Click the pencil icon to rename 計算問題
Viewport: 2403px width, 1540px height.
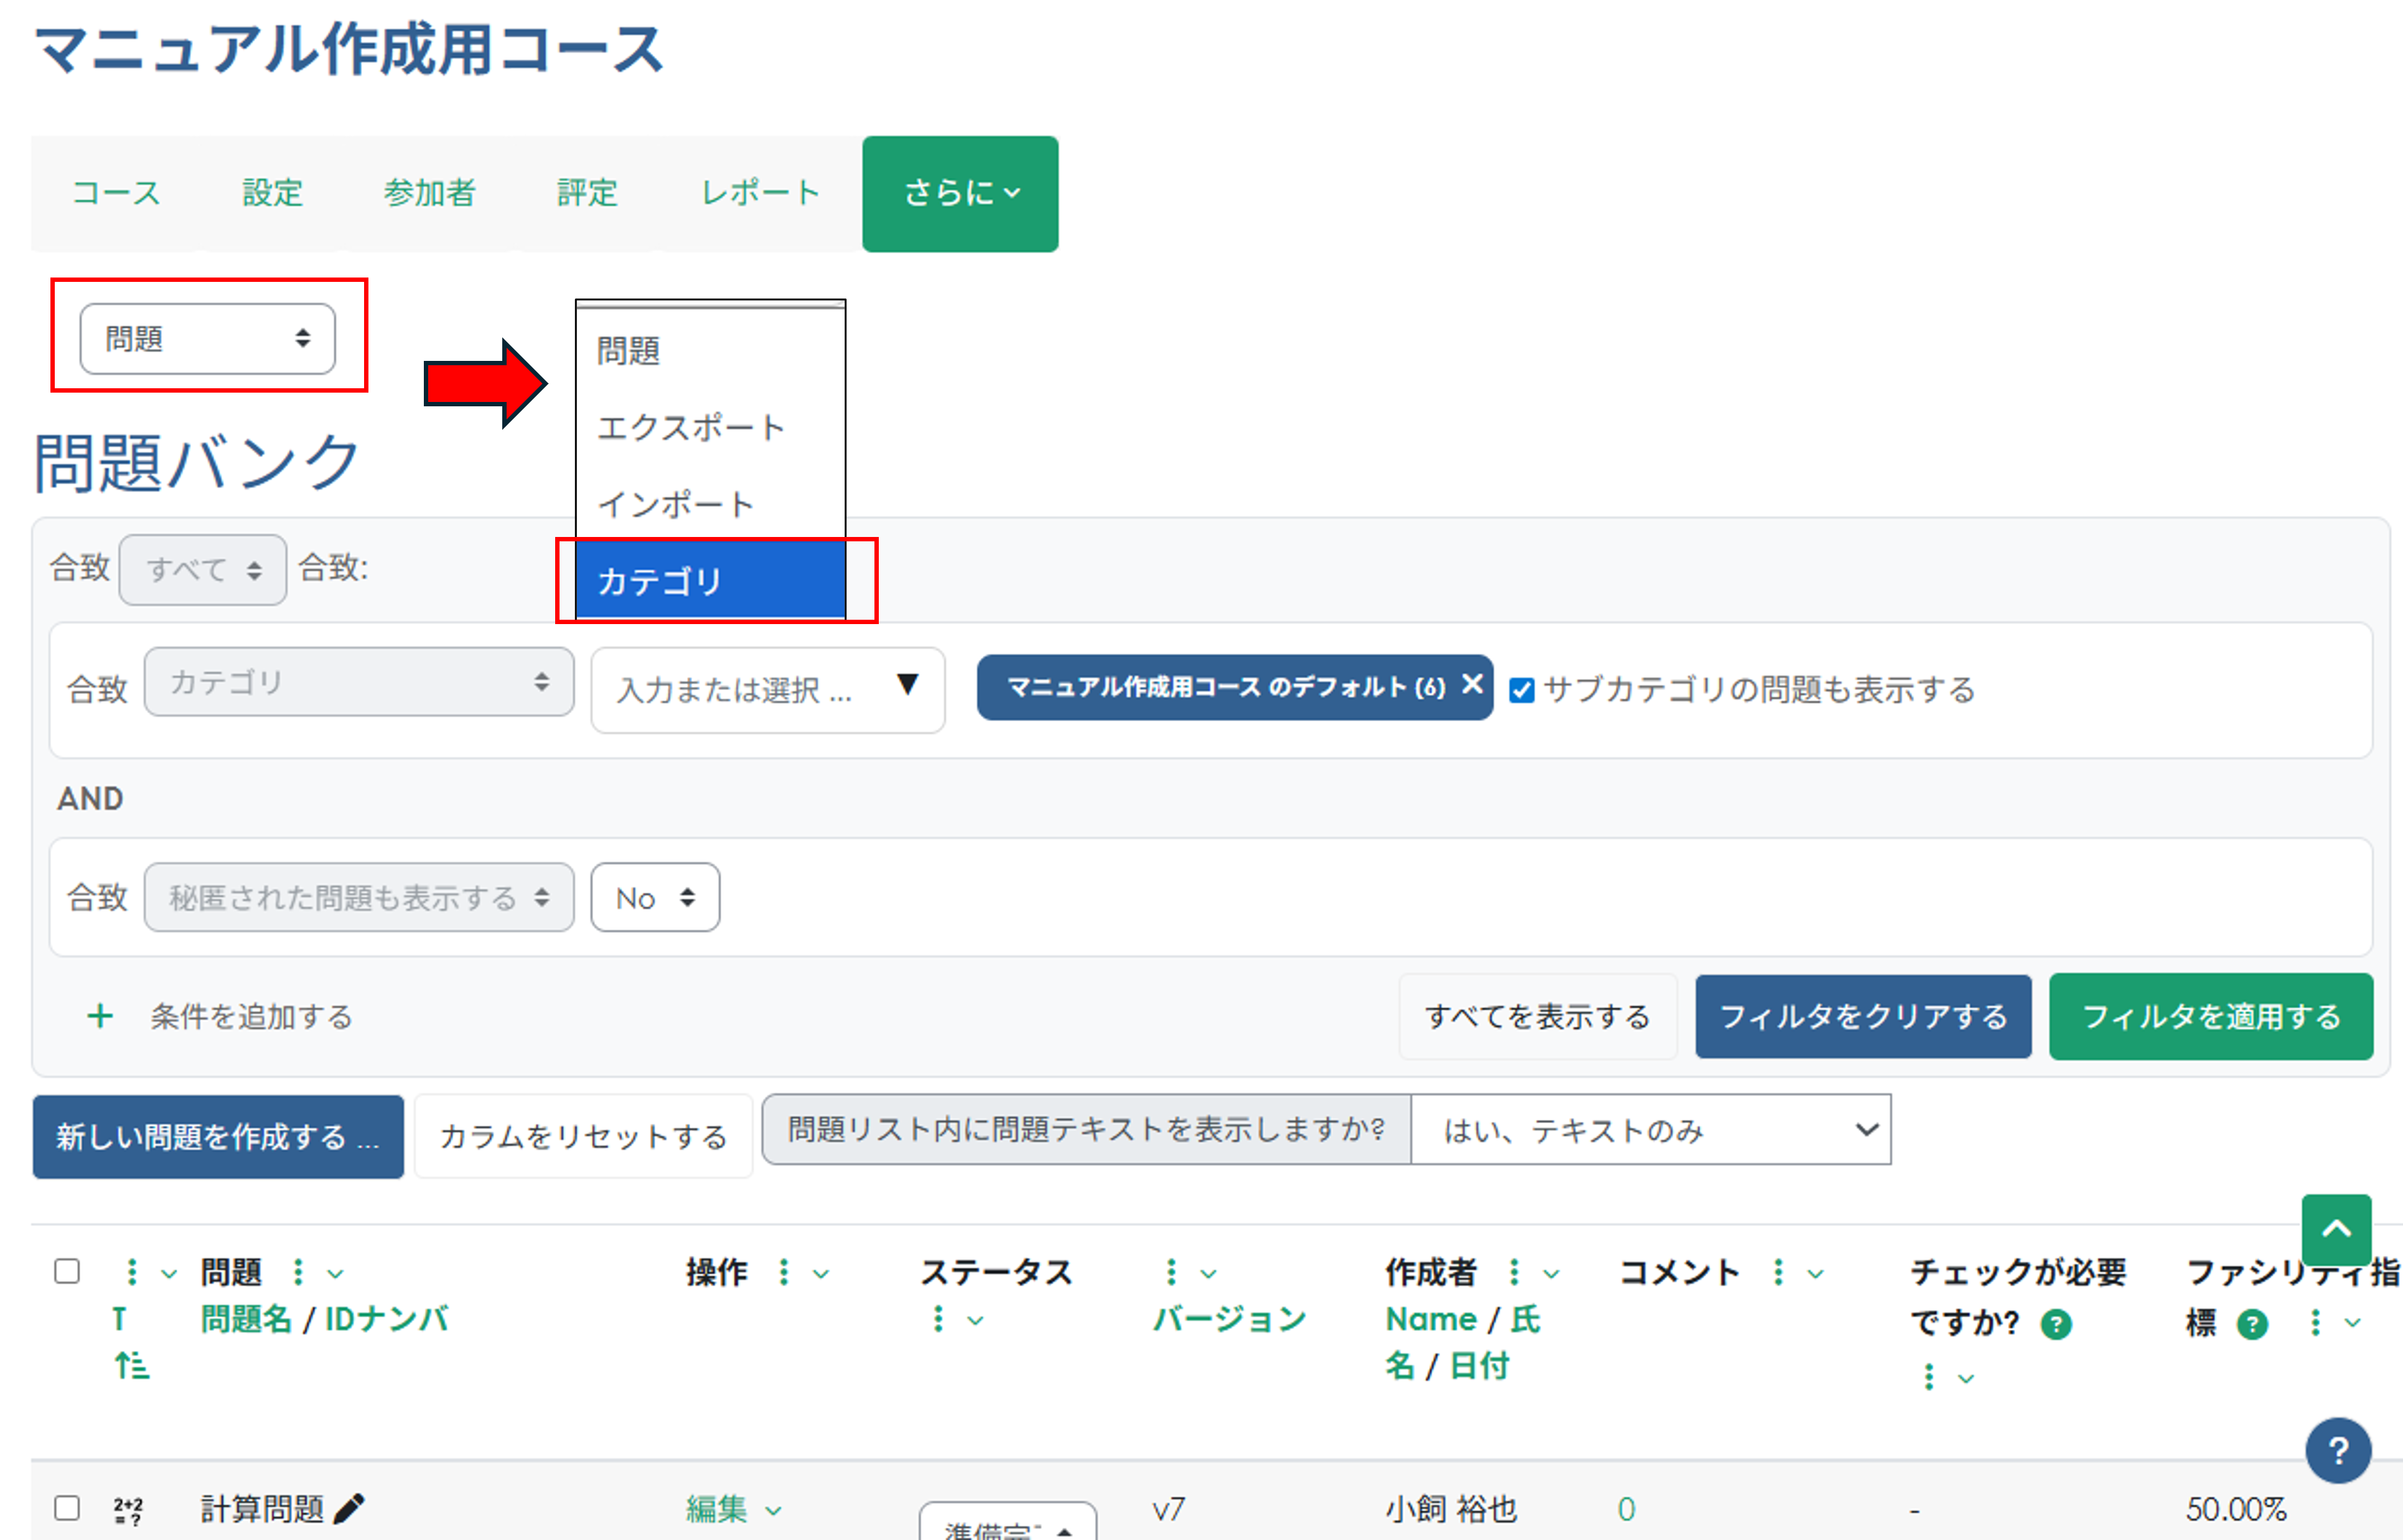click(x=350, y=1507)
